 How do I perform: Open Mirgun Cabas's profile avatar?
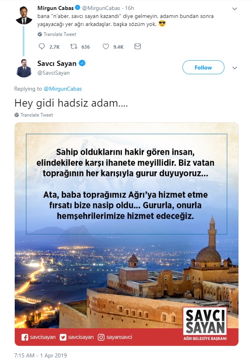point(24,16)
